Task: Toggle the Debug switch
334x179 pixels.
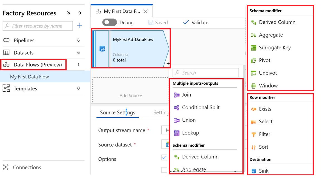Action: 109,22
